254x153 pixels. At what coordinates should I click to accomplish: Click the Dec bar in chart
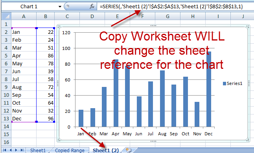click(x=209, y=89)
